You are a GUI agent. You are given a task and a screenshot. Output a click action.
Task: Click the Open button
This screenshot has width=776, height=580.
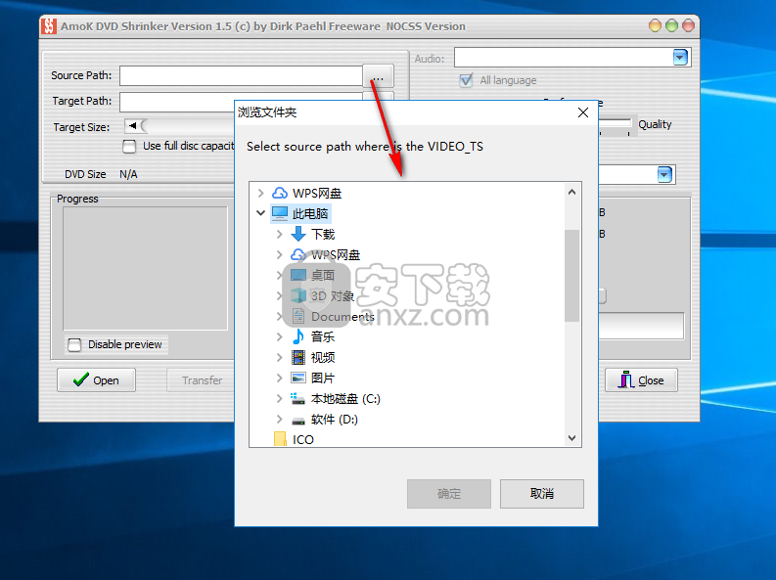coord(96,379)
